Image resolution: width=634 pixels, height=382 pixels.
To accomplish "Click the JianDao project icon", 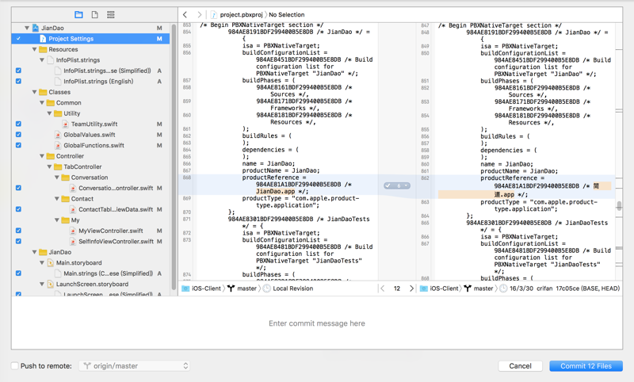I will (x=35, y=28).
